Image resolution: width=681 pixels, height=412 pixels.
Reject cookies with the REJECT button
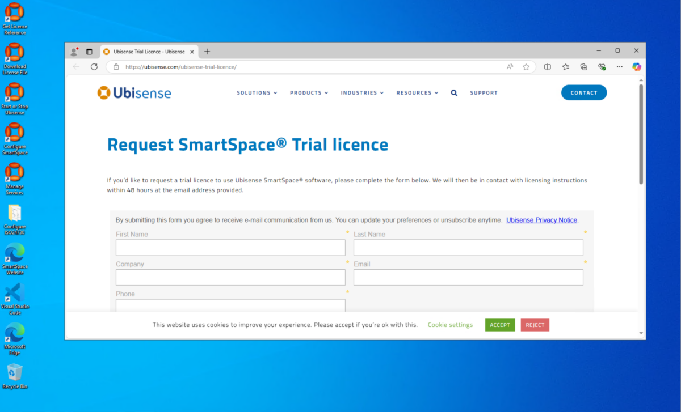535,325
